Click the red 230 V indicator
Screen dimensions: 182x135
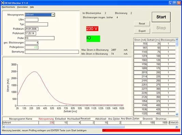click(92, 29)
